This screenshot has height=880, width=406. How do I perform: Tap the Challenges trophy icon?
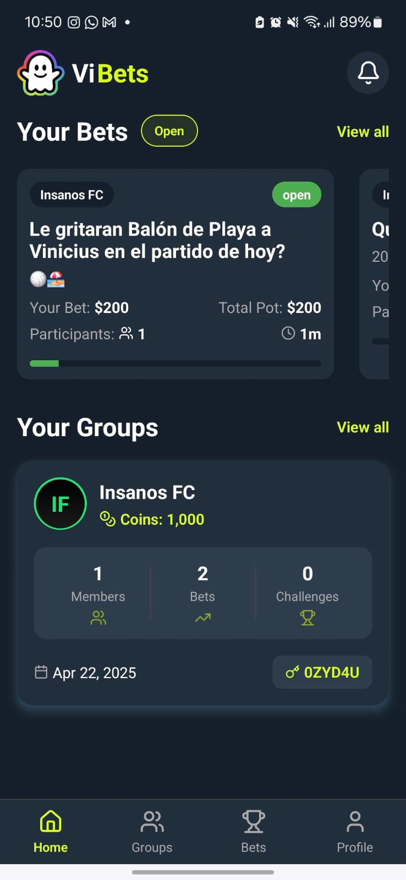coord(308,618)
